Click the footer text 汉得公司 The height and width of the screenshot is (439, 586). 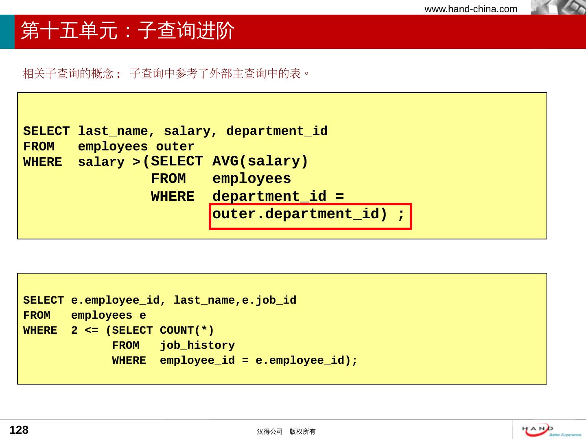(269, 432)
